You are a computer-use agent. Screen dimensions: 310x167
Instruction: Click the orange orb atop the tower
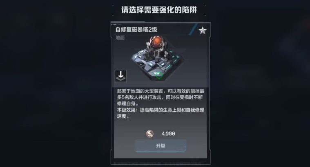pyautogui.click(x=157, y=40)
